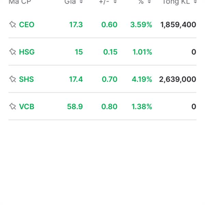Select CEO price 17.3
Image resolution: width=205 pixels, height=205 pixels.
tap(76, 25)
